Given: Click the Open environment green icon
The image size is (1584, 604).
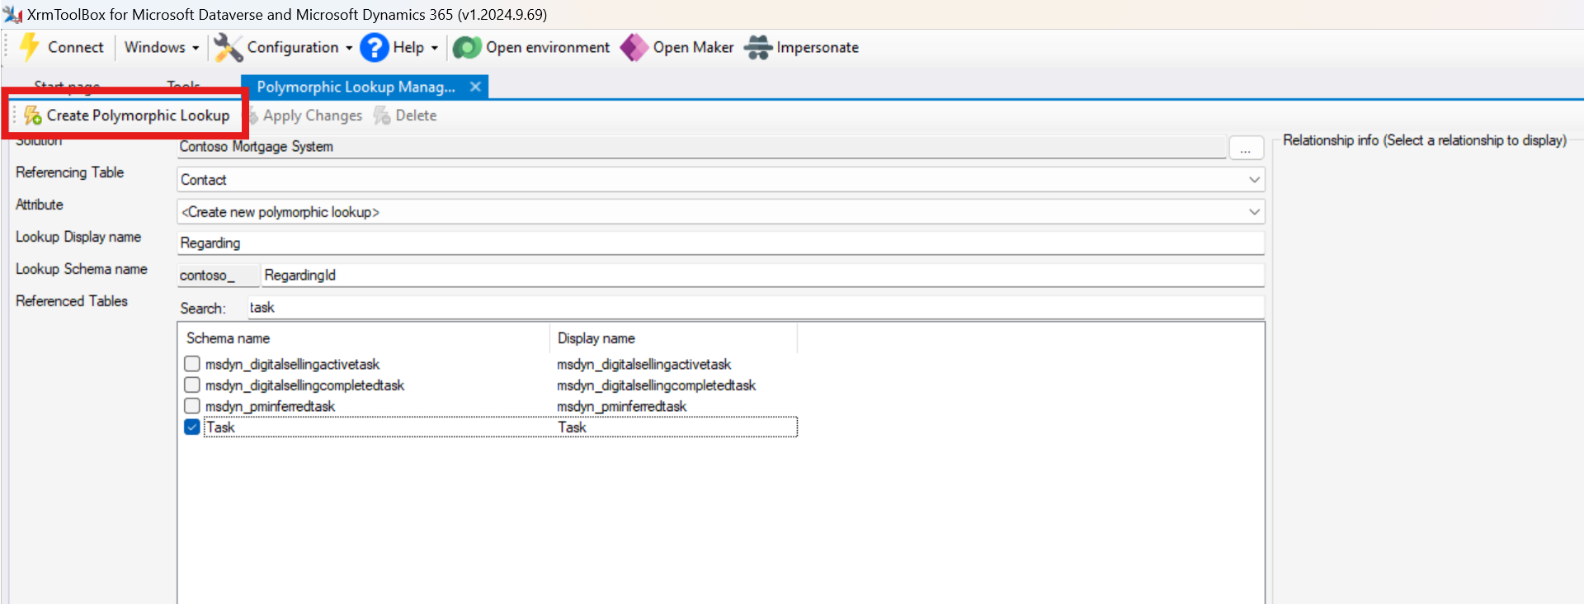Looking at the screenshot, I should [x=467, y=48].
